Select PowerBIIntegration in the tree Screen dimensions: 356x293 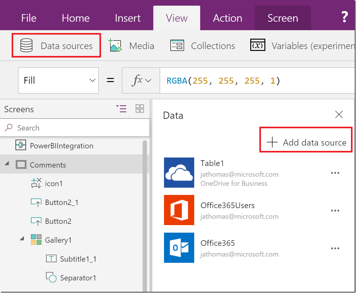[61, 146]
